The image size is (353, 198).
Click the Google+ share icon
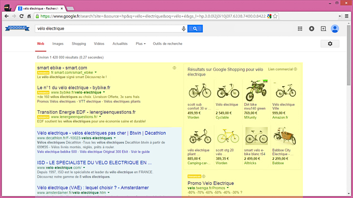click(323, 29)
